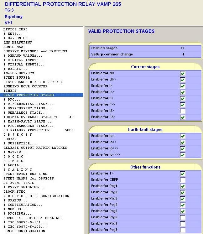203x234 pixels.
Task: Toggle Enable for Prg1 checkbox
Action: pos(183,186)
